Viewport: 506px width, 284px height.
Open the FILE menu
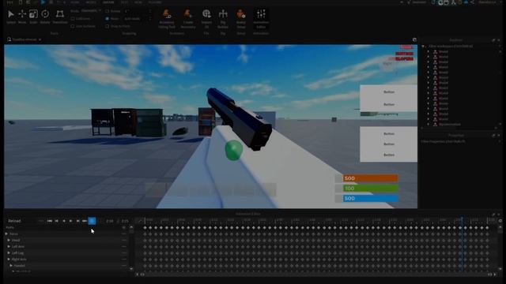point(10,2)
